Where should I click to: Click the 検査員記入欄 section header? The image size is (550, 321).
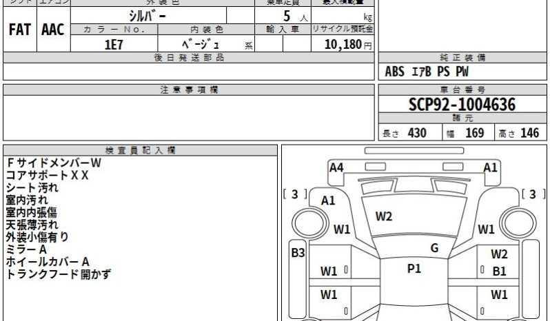[x=140, y=149]
